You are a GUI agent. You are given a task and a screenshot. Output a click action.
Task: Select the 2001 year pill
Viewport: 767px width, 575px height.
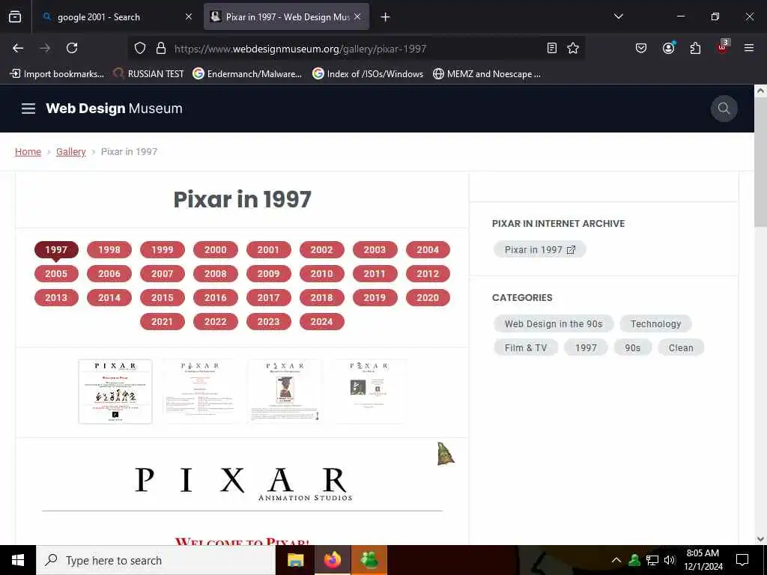click(x=269, y=250)
